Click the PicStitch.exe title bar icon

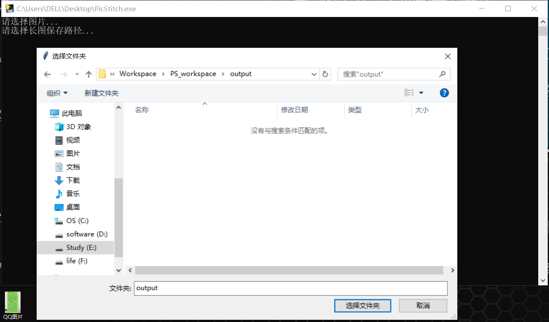(x=9, y=8)
